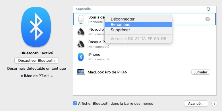This screenshot has width=222, height=111.
Task: Click the iPhone Bluetooth icon
Action: [81, 57]
